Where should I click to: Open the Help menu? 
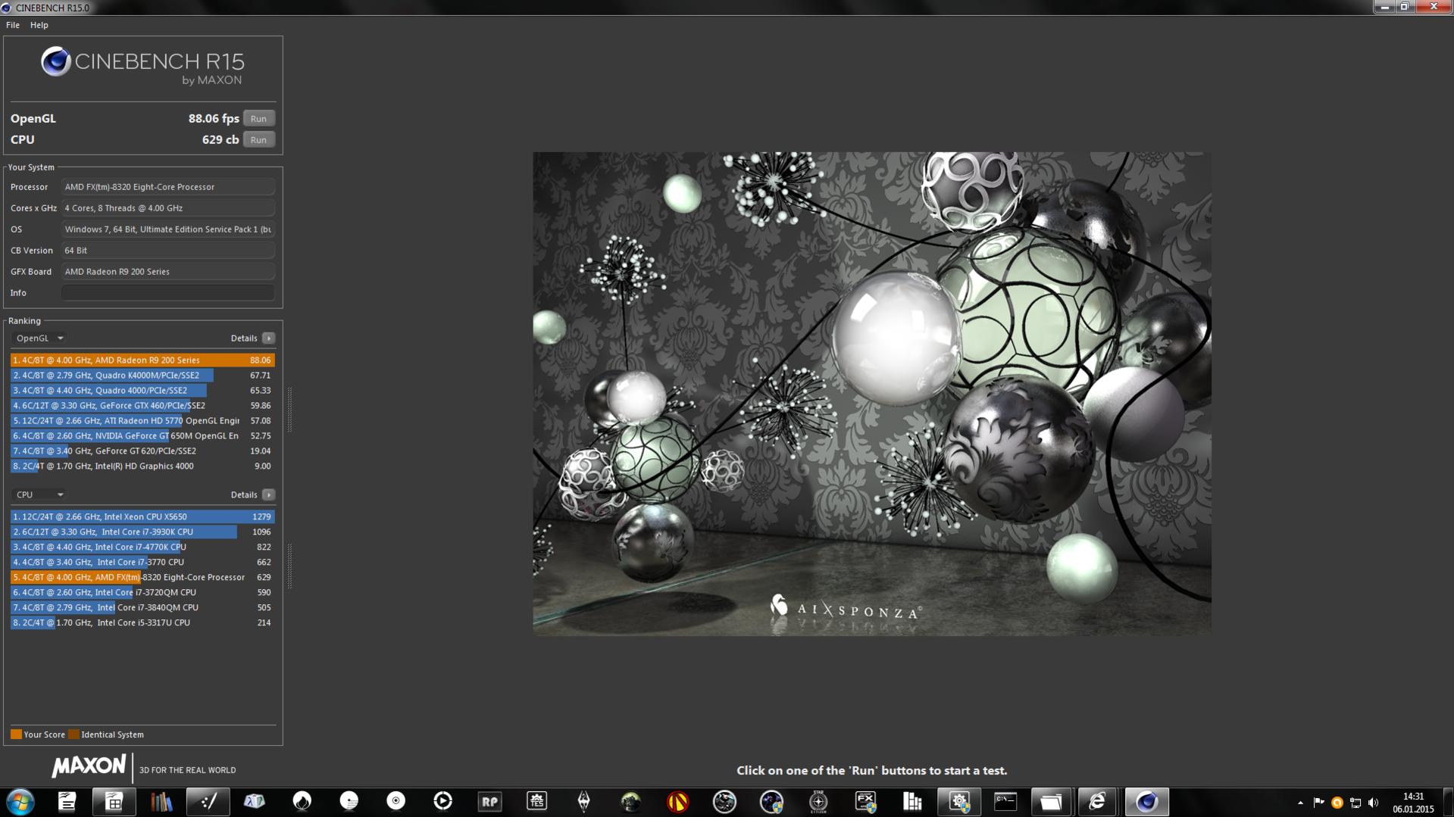click(39, 25)
